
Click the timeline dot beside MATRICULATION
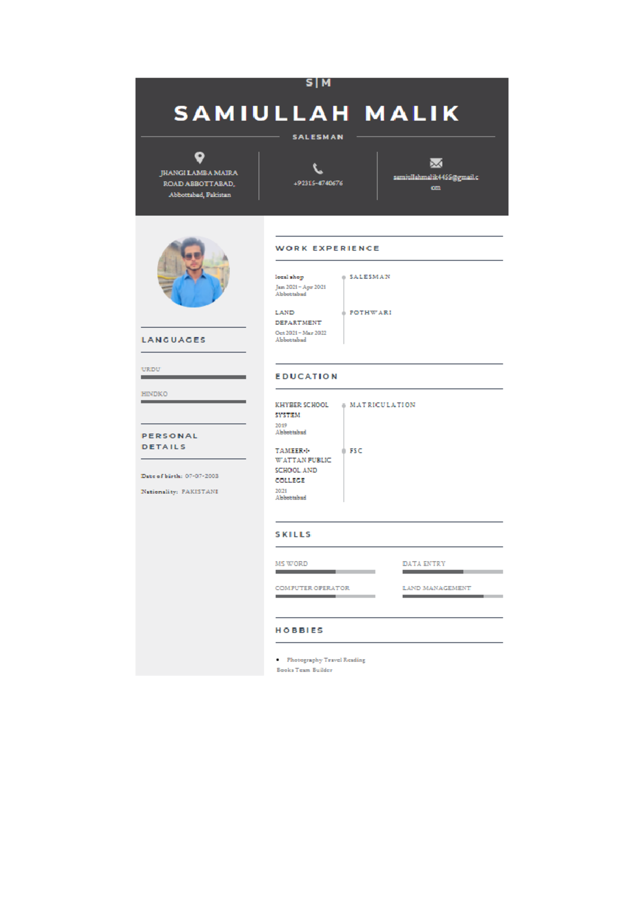pos(343,406)
